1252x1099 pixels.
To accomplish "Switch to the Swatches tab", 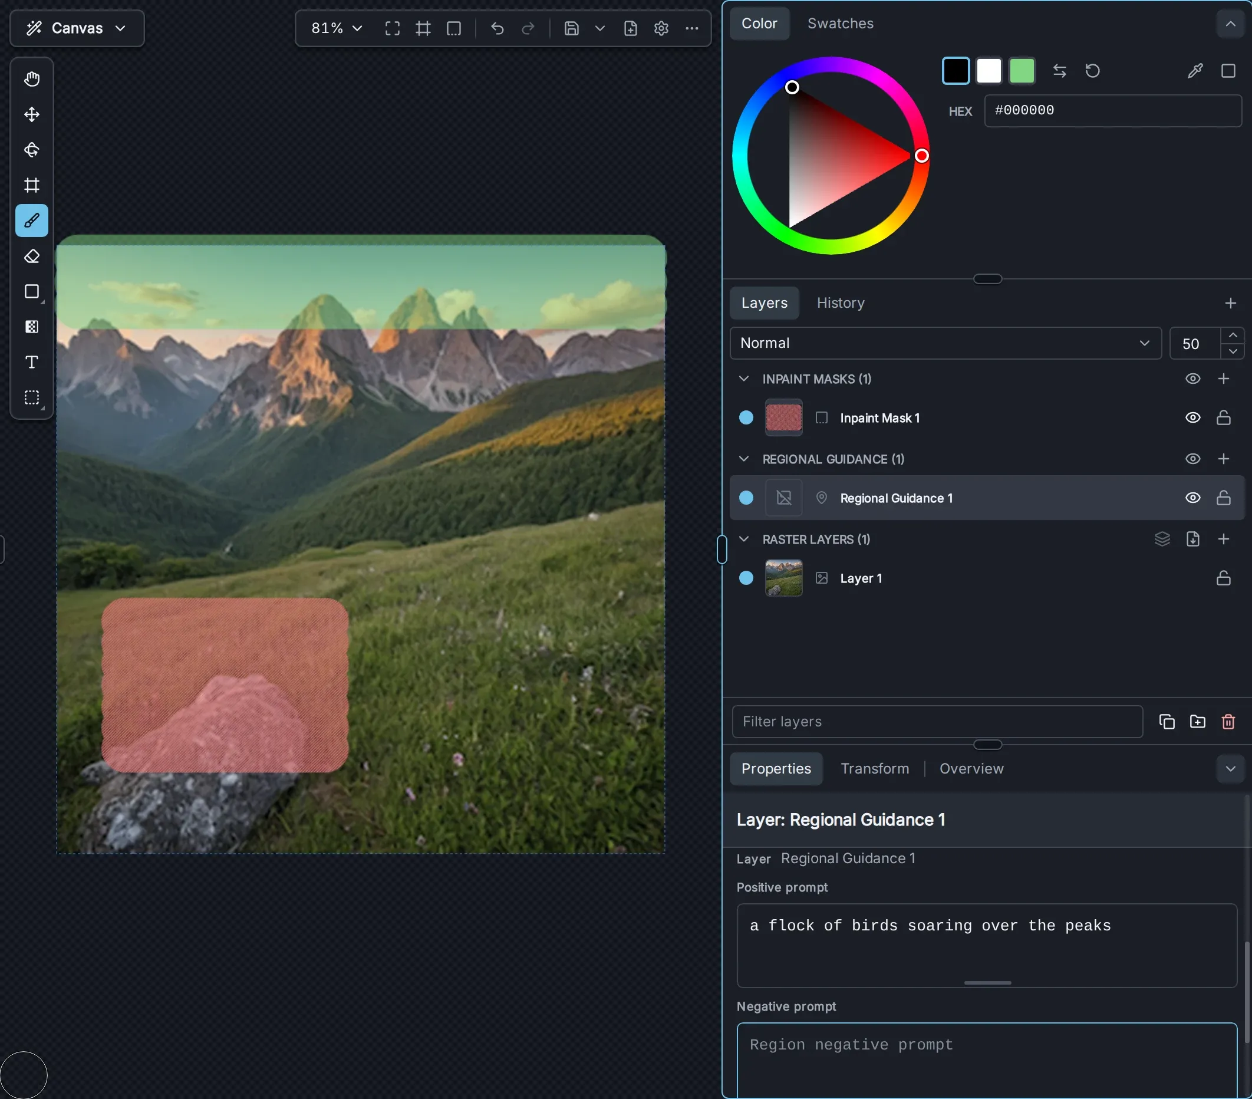I will [841, 23].
